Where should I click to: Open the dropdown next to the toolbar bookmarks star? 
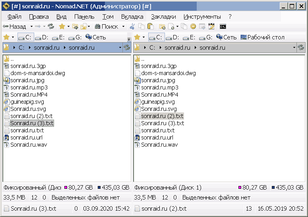click(x=68, y=26)
